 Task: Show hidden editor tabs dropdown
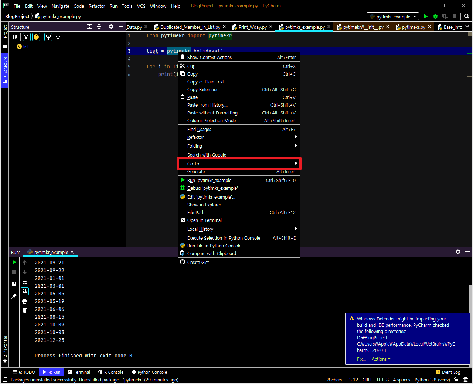tap(467, 27)
